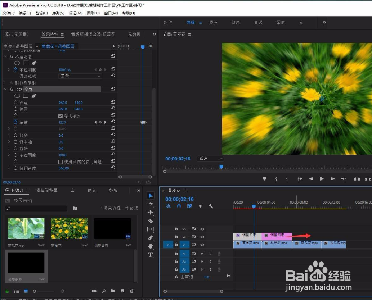
Task: Collapse the Opacity effect section
Action: [5, 56]
